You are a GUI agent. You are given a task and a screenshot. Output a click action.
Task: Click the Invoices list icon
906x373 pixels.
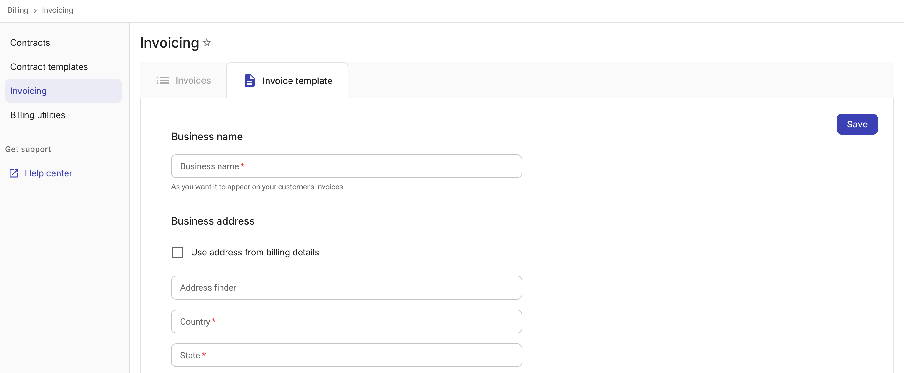163,80
